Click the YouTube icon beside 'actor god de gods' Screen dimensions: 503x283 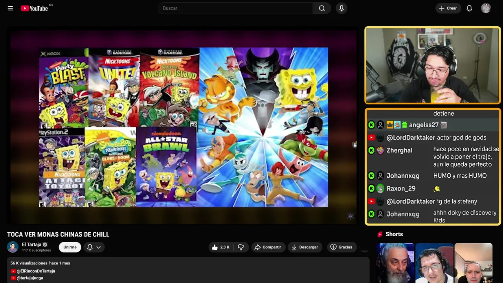pos(371,138)
